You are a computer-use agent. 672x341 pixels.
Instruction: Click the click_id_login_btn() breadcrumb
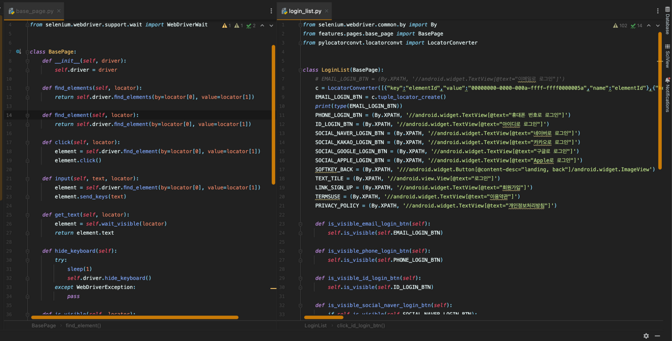[x=361, y=326]
